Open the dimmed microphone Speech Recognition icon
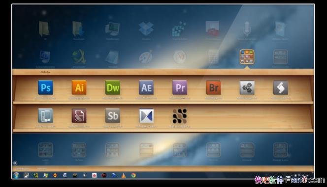 coord(247,28)
